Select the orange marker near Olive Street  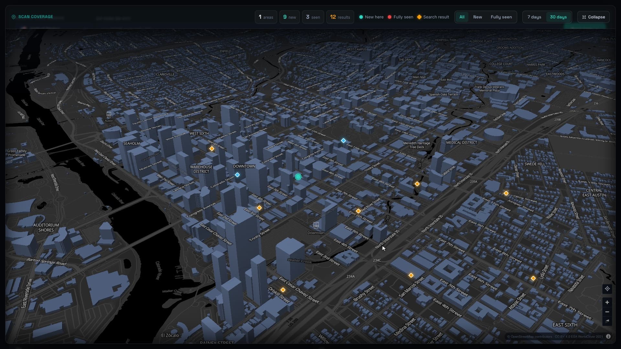point(506,193)
